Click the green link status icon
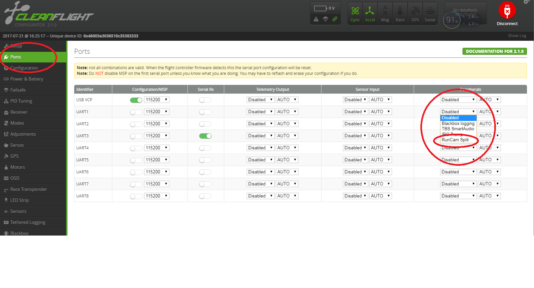Screen dimensions: 534x288 click(335, 19)
